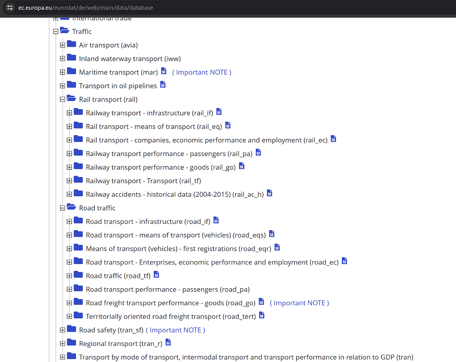Open Important NOTE link beside Maritime transport
Screen dimensions: 456x362
pos(202,72)
